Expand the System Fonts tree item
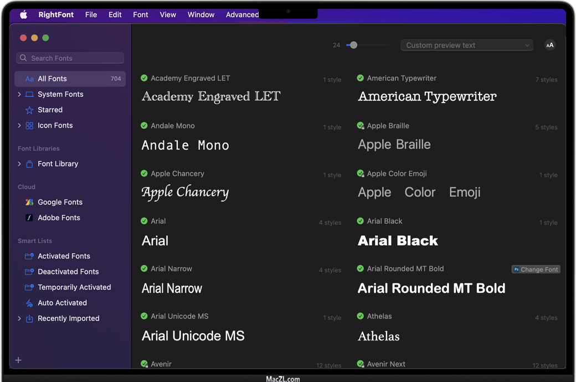This screenshot has height=382, width=576. point(19,95)
